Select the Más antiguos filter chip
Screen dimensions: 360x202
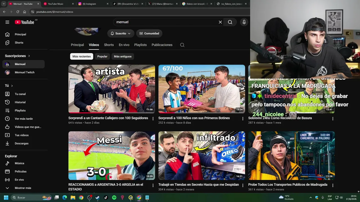pyautogui.click(x=123, y=56)
